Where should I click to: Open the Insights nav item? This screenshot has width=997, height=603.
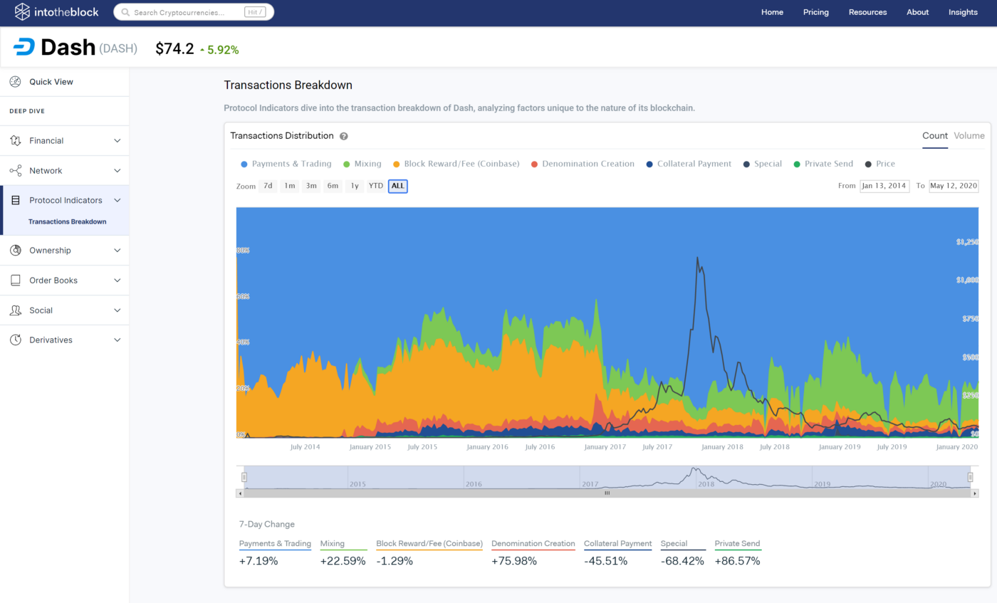(963, 12)
